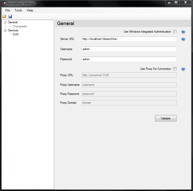The image size is (193, 191).
Task: Select General in the settings tree
Action: [13, 22]
